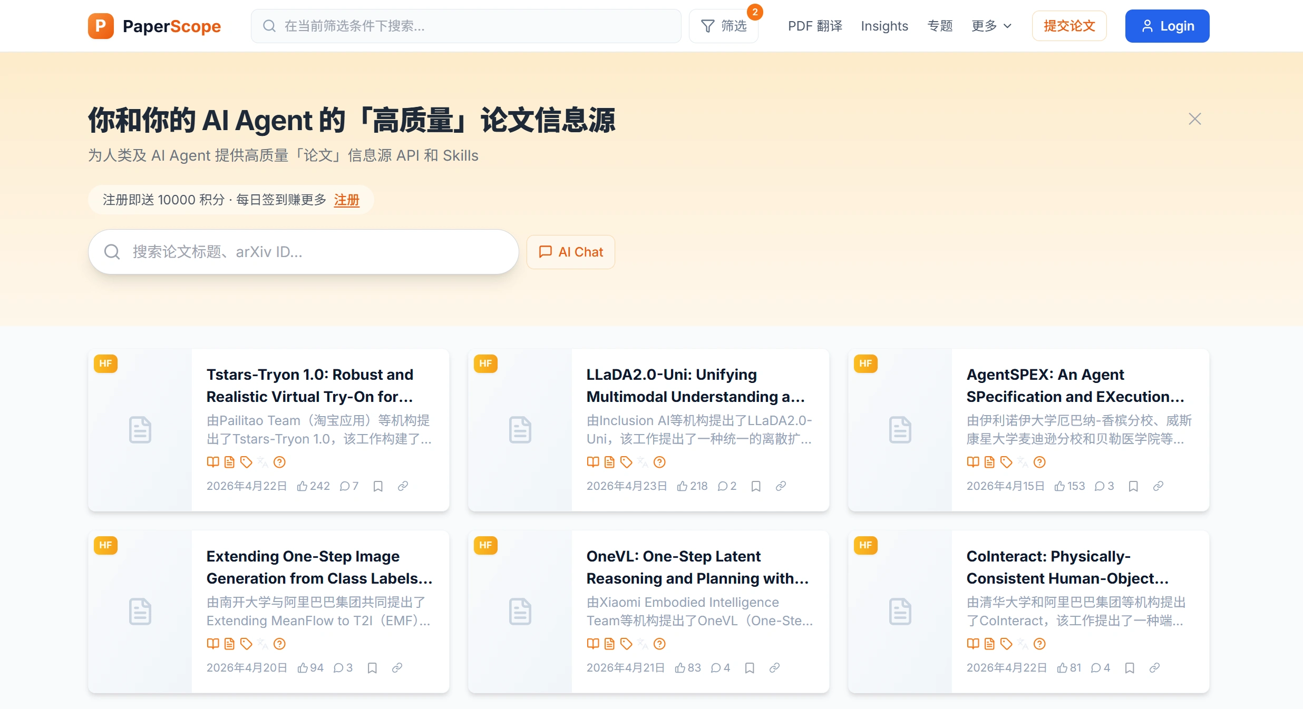This screenshot has width=1303, height=709.
Task: Open the 注册 registration link
Action: [346, 200]
